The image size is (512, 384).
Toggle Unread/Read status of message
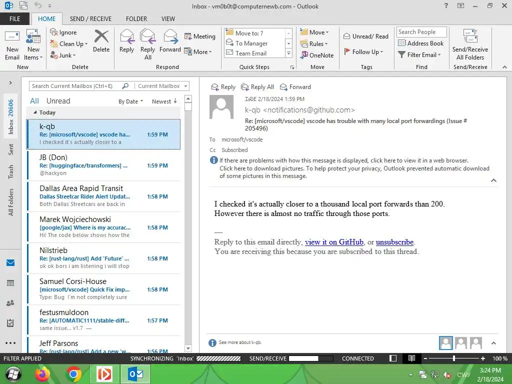[x=366, y=36]
